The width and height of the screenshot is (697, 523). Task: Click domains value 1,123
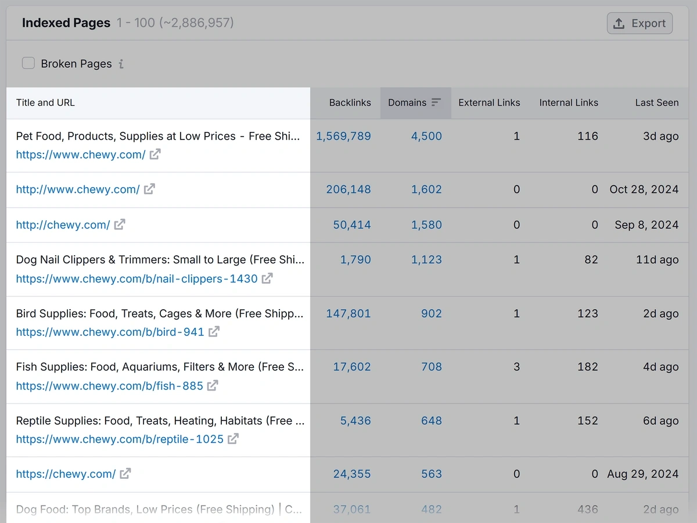[426, 260]
